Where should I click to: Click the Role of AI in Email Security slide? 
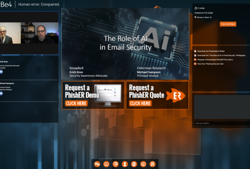(x=125, y=44)
